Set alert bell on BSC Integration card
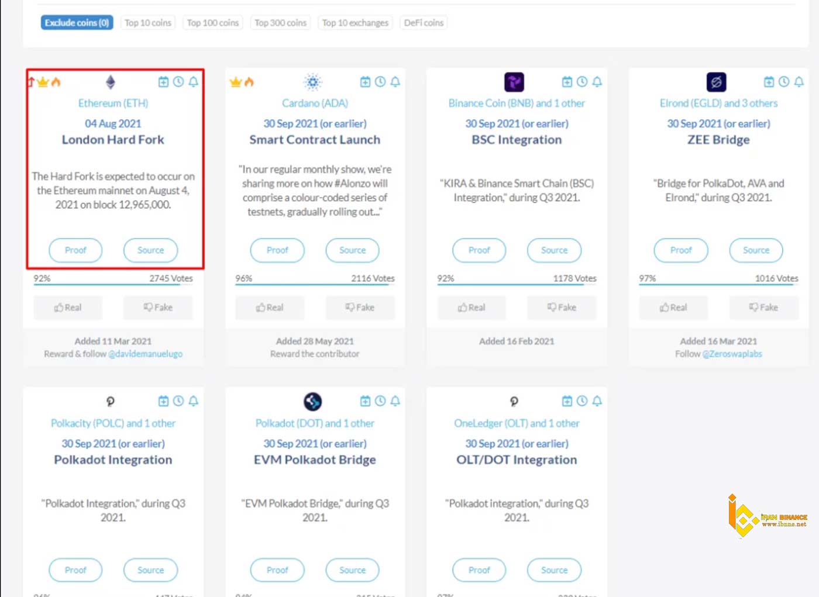 [597, 82]
